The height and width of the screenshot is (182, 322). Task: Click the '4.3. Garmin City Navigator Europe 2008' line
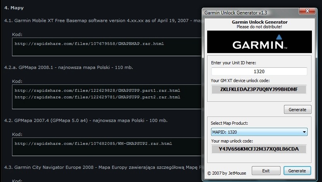103,167
